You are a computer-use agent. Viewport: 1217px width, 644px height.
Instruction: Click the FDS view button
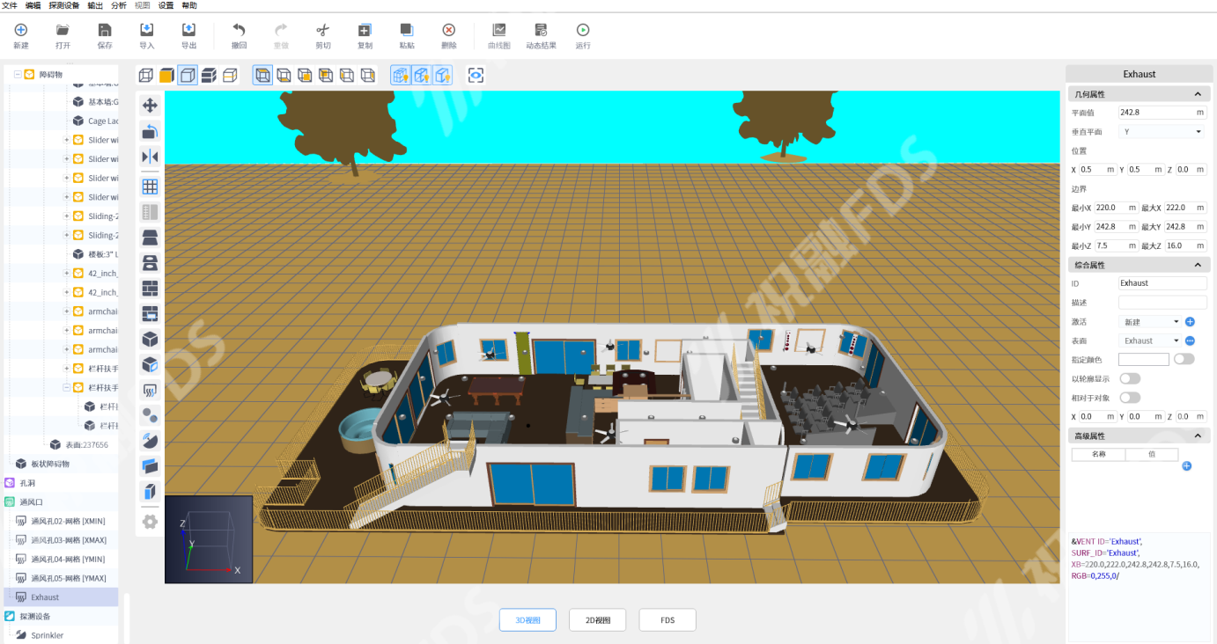coord(668,620)
